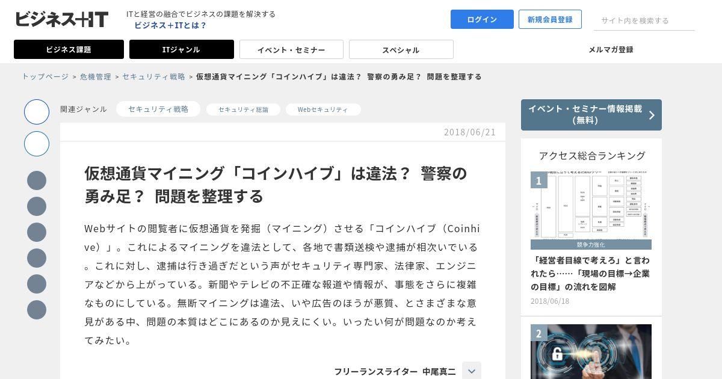Open セキュリティ戦略 in the breadcrumb trail
Image resolution: width=722 pixels, height=379 pixels.
pos(153,76)
